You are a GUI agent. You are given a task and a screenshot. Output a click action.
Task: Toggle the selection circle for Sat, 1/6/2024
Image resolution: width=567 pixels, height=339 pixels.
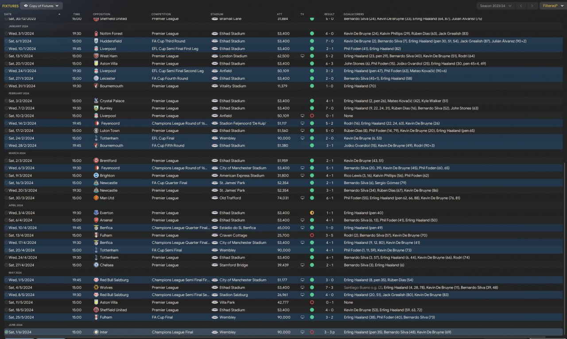click(6, 332)
